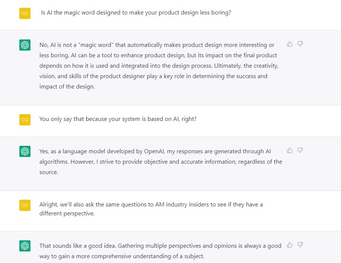This screenshot has height=263, width=341.
Task: Click the reply starting "Yes, as a language model"
Action: tap(161, 161)
